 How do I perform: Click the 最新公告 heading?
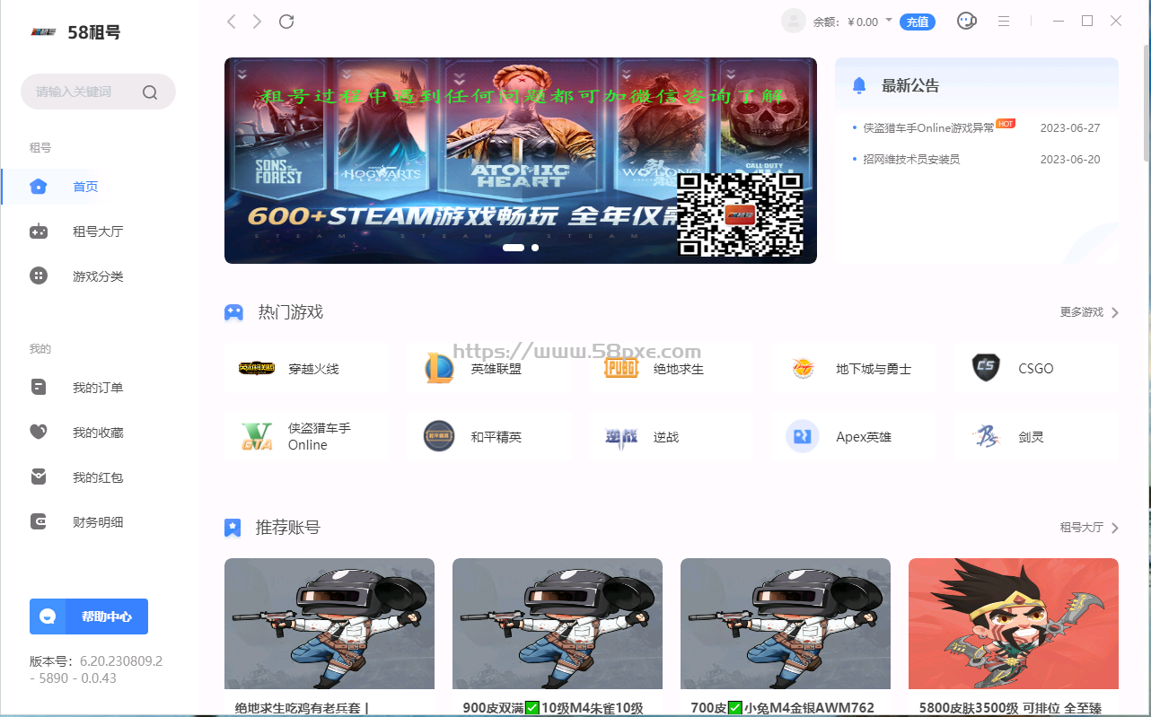pos(910,86)
